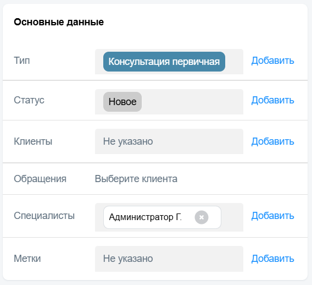Click the Выберите клиента placeholder text
This screenshot has height=285, width=312.
click(136, 179)
